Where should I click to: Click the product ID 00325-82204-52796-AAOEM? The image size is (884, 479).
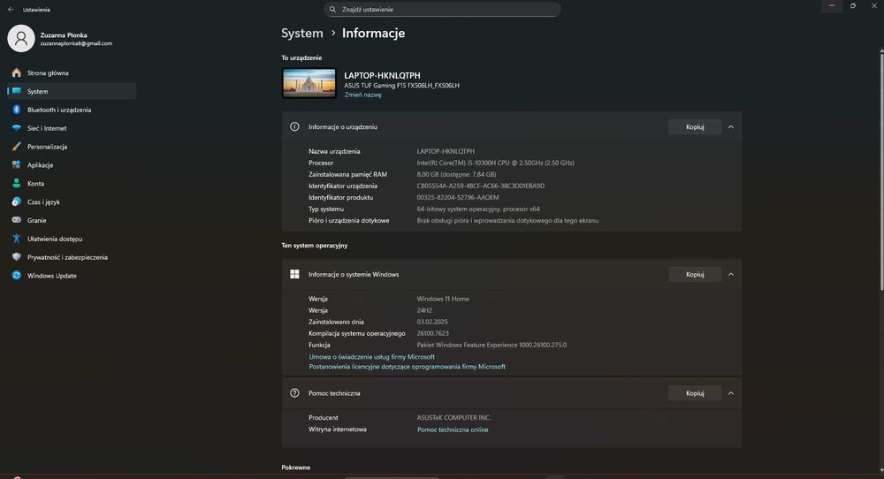(x=458, y=197)
